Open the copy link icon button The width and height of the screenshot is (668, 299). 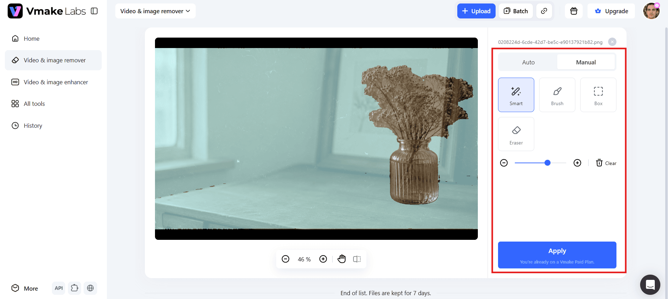tap(544, 11)
